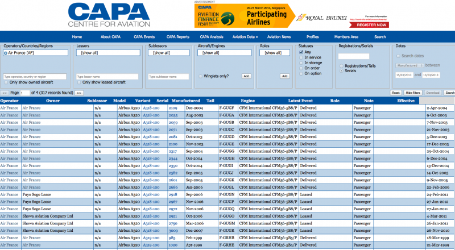The image size is (455, 250).
Task: Click the Reset filters button
Action: 396,93
